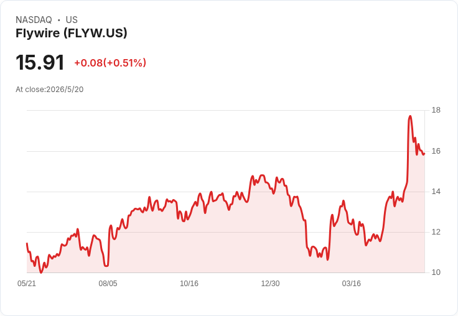Click the 18 price axis label
This screenshot has width=458, height=316.
[436, 110]
